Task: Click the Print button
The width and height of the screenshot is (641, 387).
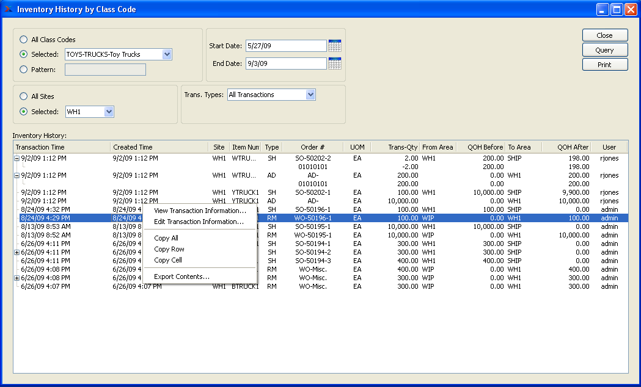Action: [604, 65]
